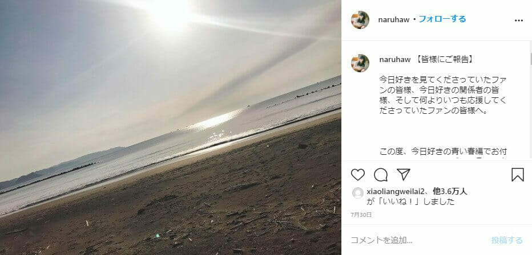Open naruhaw username in post header
This screenshot has height=255, width=532.
click(393, 19)
